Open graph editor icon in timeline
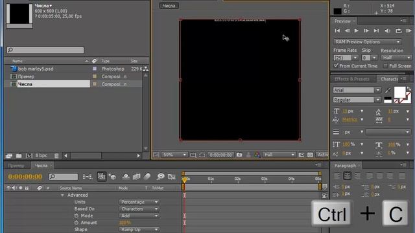This screenshot has width=415, height=233. (171, 177)
